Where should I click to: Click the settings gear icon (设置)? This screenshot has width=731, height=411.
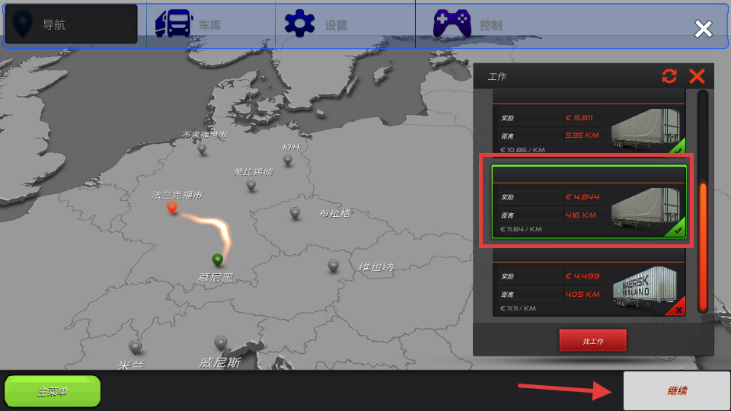[300, 24]
